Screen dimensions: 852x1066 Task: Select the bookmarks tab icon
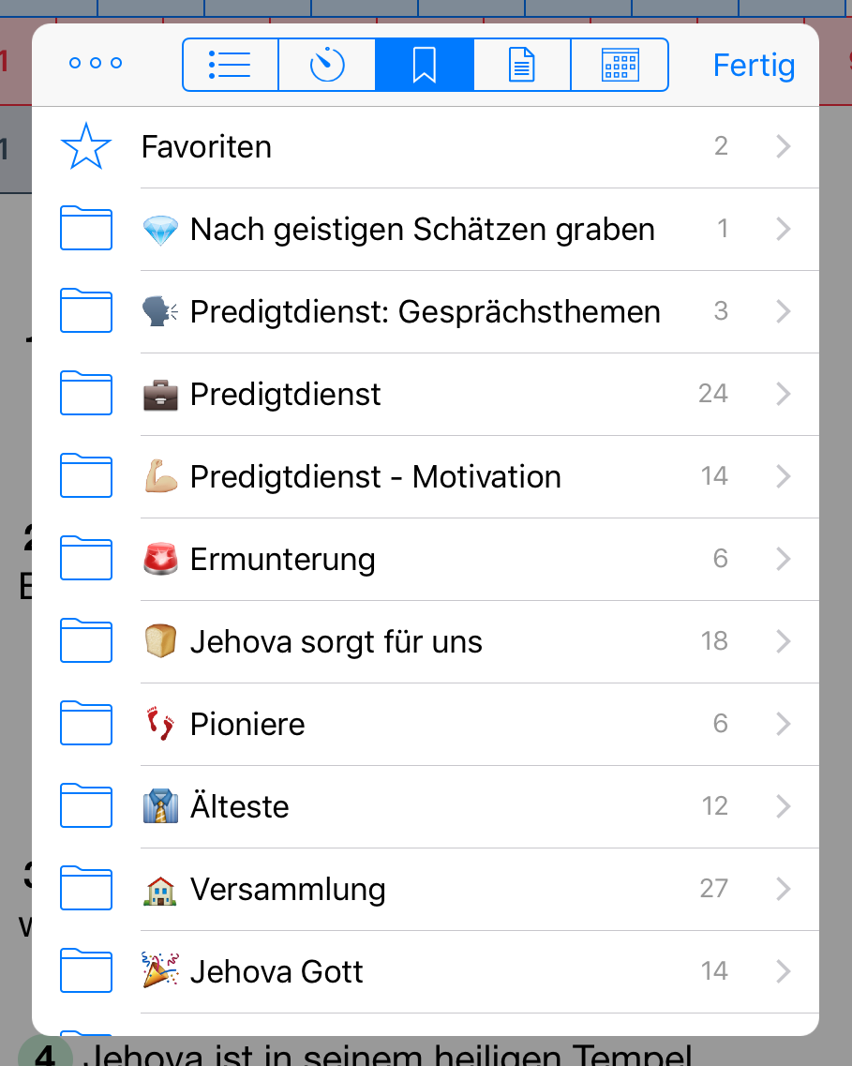tap(425, 65)
